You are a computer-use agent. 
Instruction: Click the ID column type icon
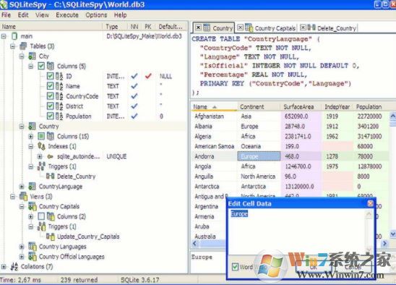tap(59, 76)
